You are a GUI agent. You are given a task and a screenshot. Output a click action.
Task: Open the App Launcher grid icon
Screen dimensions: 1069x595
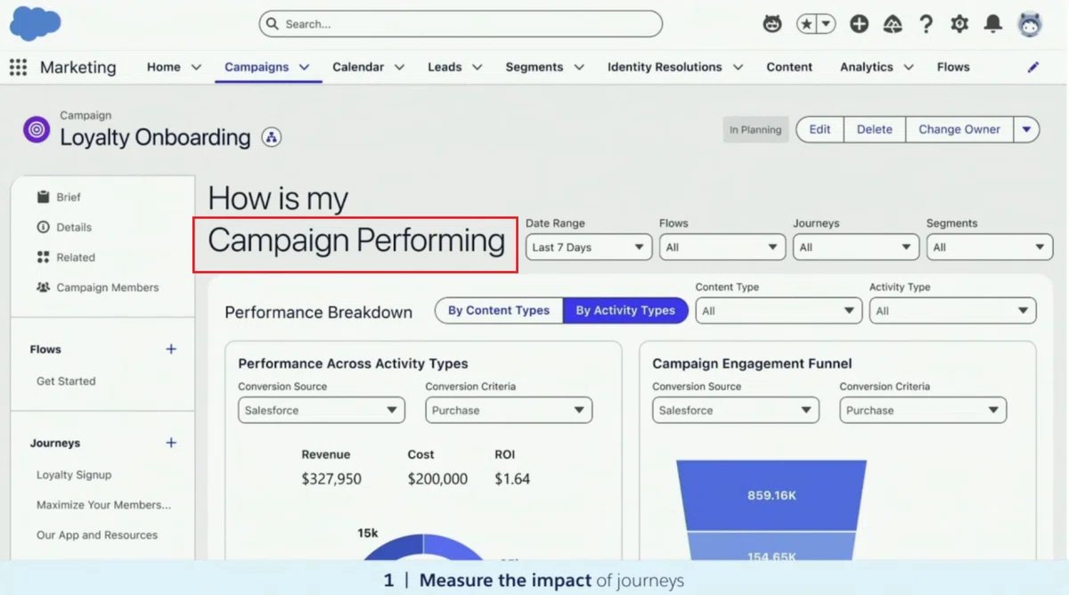coord(18,67)
